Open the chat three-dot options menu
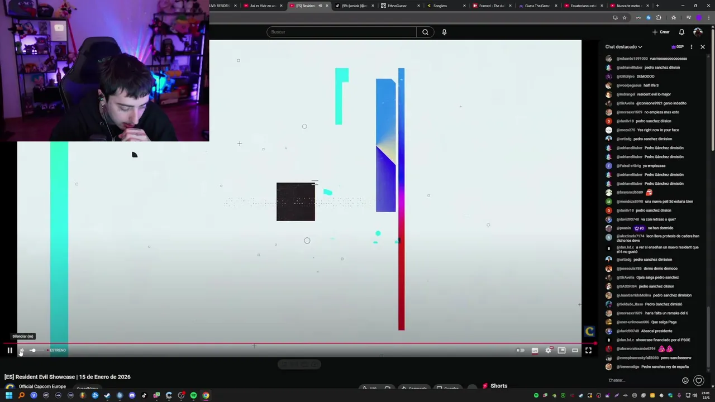The image size is (715, 402). (x=692, y=47)
